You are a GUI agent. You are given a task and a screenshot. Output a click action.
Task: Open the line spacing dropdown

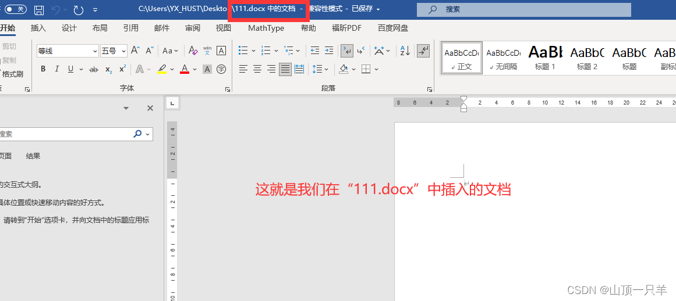point(320,69)
